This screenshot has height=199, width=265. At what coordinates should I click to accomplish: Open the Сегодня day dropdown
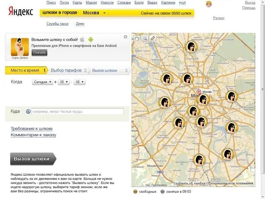(x=43, y=82)
